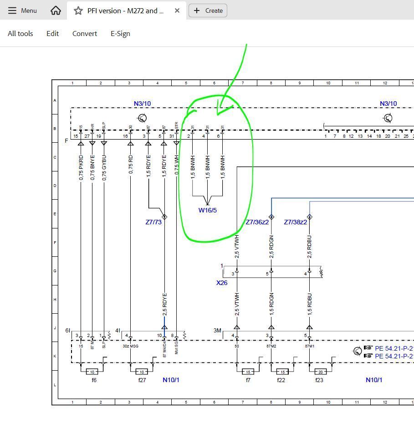Switch to the PFI version tab
Viewport: 414px width, 425px height.
point(125,10)
